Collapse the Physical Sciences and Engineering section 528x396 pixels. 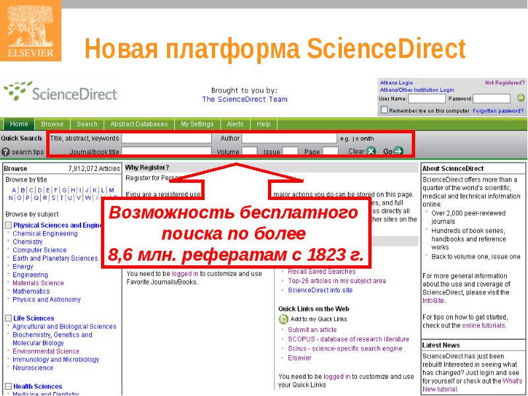pyautogui.click(x=8, y=225)
